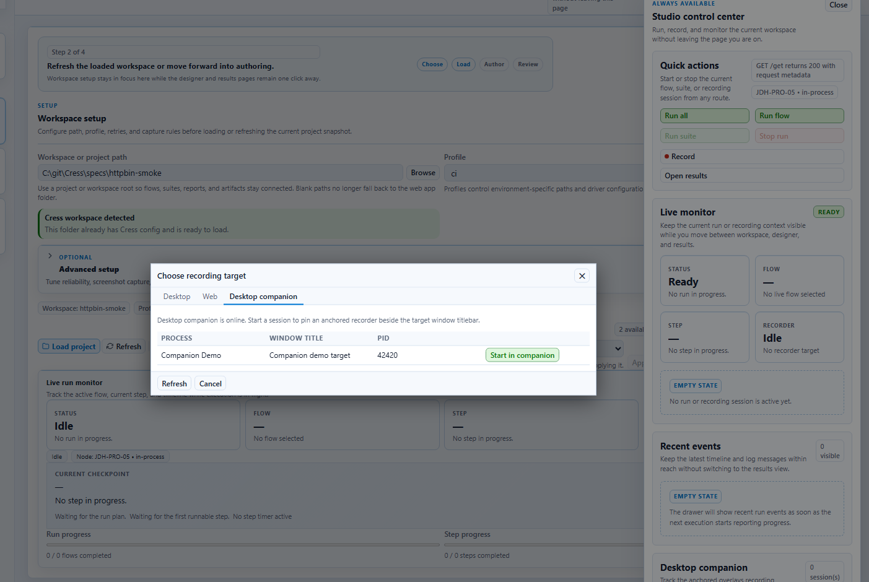Click the Node: JDH-PRO-05 in-process chip
Viewport: 869px width, 582px height.
[120, 457]
